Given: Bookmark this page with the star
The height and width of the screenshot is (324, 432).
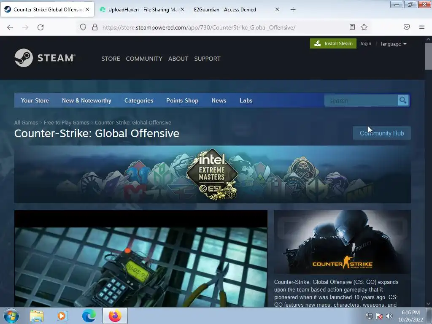Looking at the screenshot, I should click(x=364, y=27).
